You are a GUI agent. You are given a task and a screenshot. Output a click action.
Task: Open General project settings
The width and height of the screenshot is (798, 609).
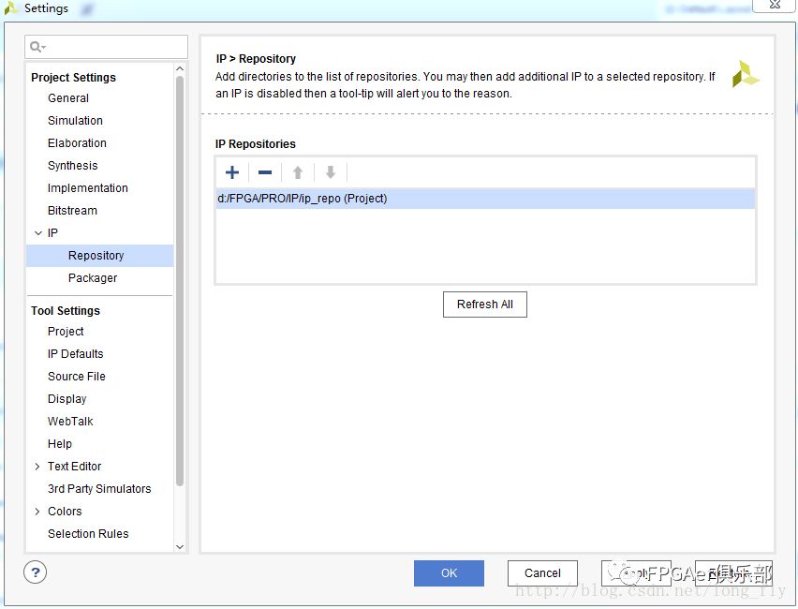click(68, 98)
